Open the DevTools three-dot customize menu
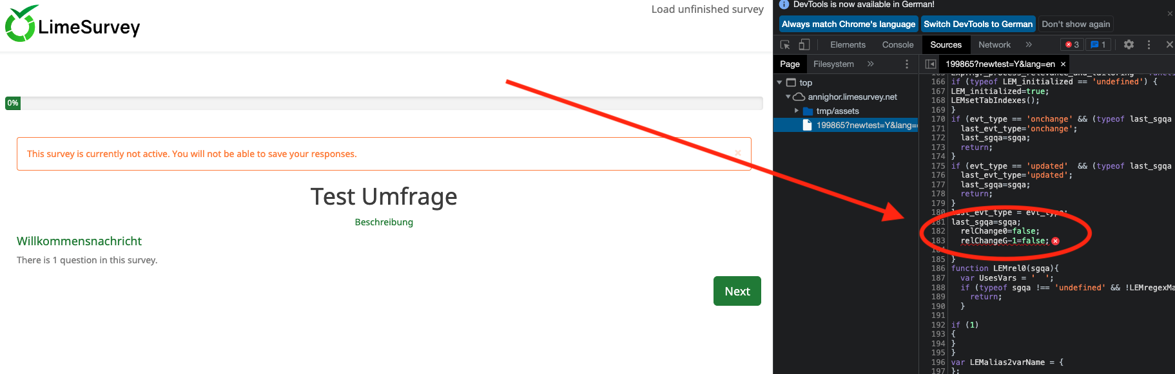1175x374 pixels. (x=1149, y=44)
